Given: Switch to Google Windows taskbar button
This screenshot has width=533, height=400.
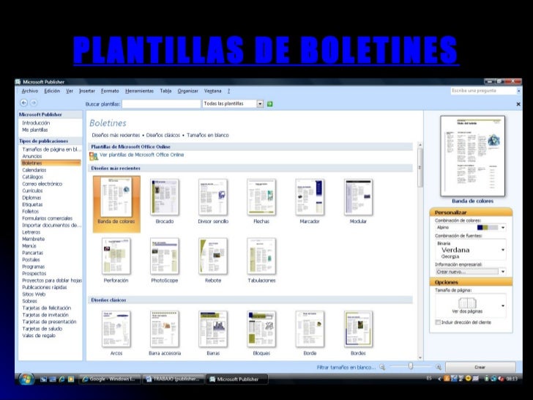Looking at the screenshot, I should (110, 379).
